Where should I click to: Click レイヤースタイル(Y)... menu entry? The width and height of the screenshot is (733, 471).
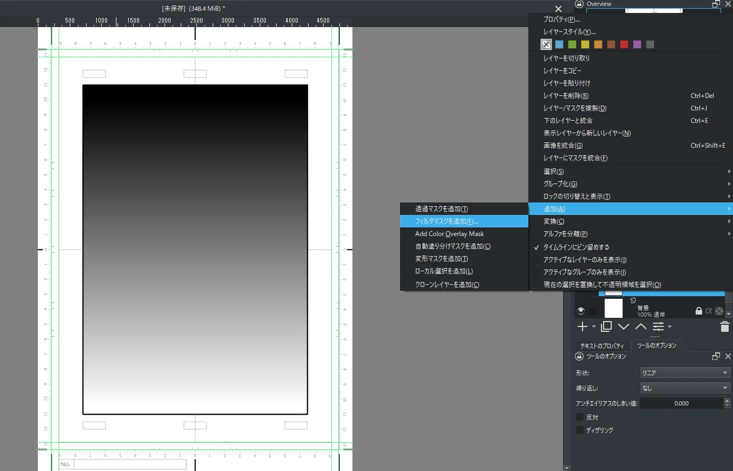[631, 31]
